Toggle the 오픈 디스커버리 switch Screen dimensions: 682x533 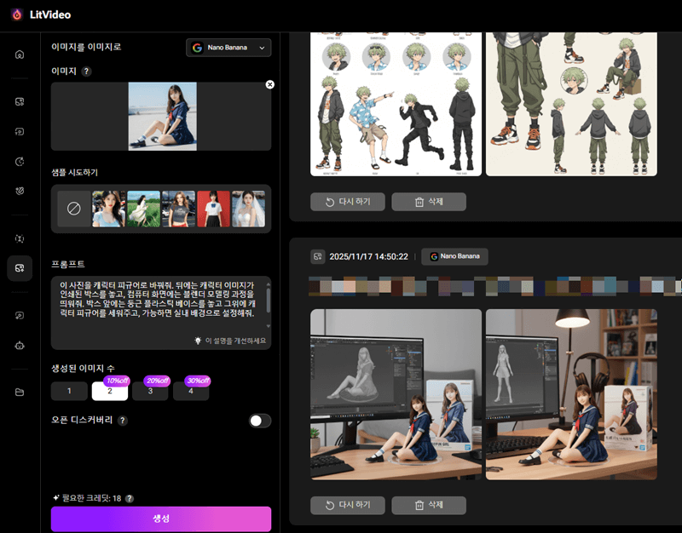(x=259, y=421)
